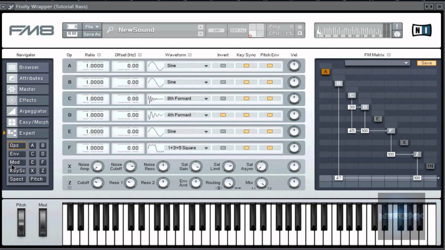The image size is (445, 250).
Task: Switch to the Ops tab
Action: [x=17, y=145]
